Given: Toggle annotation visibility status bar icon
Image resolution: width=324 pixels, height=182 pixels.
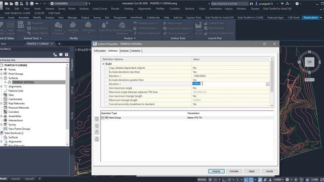Looking at the screenshot, I should (260, 179).
